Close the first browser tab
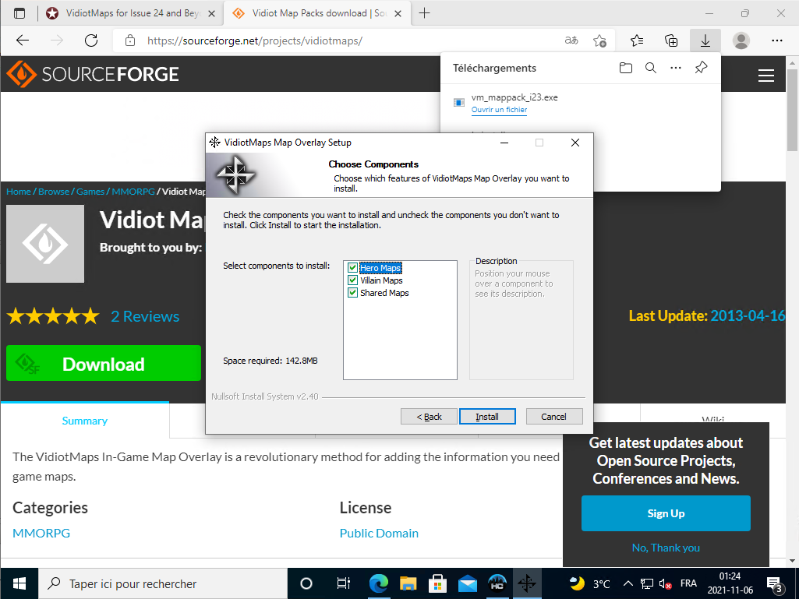 tap(213, 14)
